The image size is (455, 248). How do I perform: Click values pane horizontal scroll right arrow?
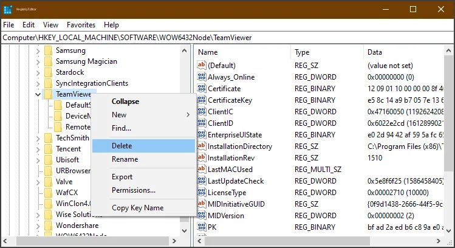coord(439,241)
